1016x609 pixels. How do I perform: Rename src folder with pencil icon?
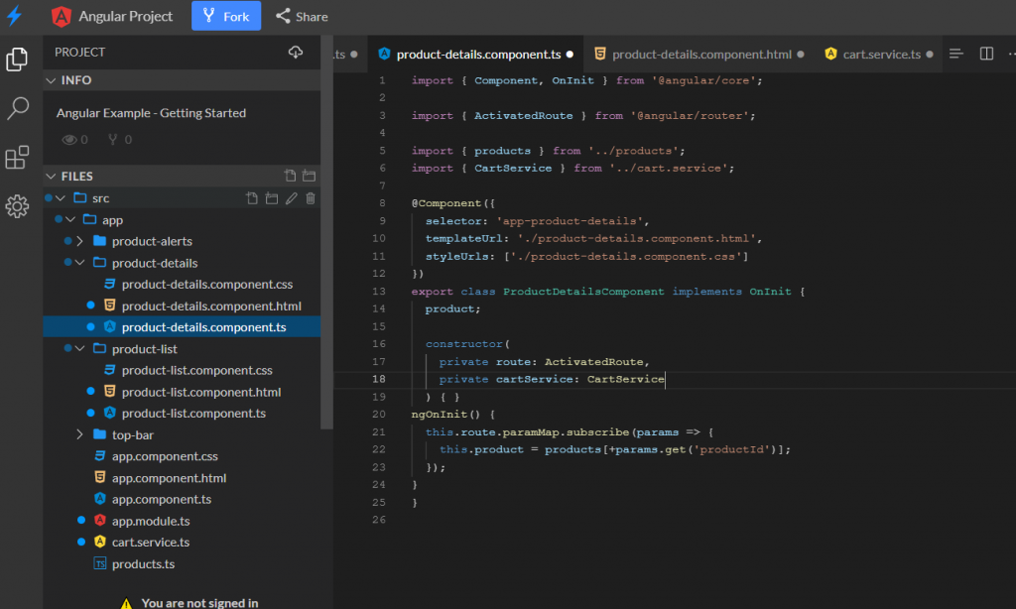tap(292, 198)
